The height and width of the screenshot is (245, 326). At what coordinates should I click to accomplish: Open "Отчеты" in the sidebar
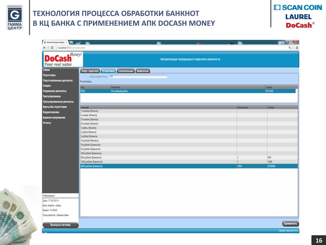click(47, 123)
